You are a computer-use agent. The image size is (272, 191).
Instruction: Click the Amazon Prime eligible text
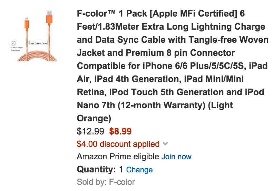pyautogui.click(x=118, y=157)
